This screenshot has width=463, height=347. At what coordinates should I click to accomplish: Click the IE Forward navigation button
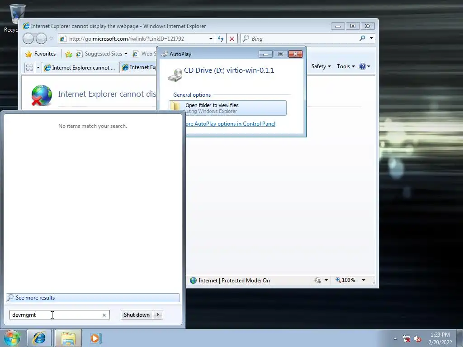[x=41, y=39]
